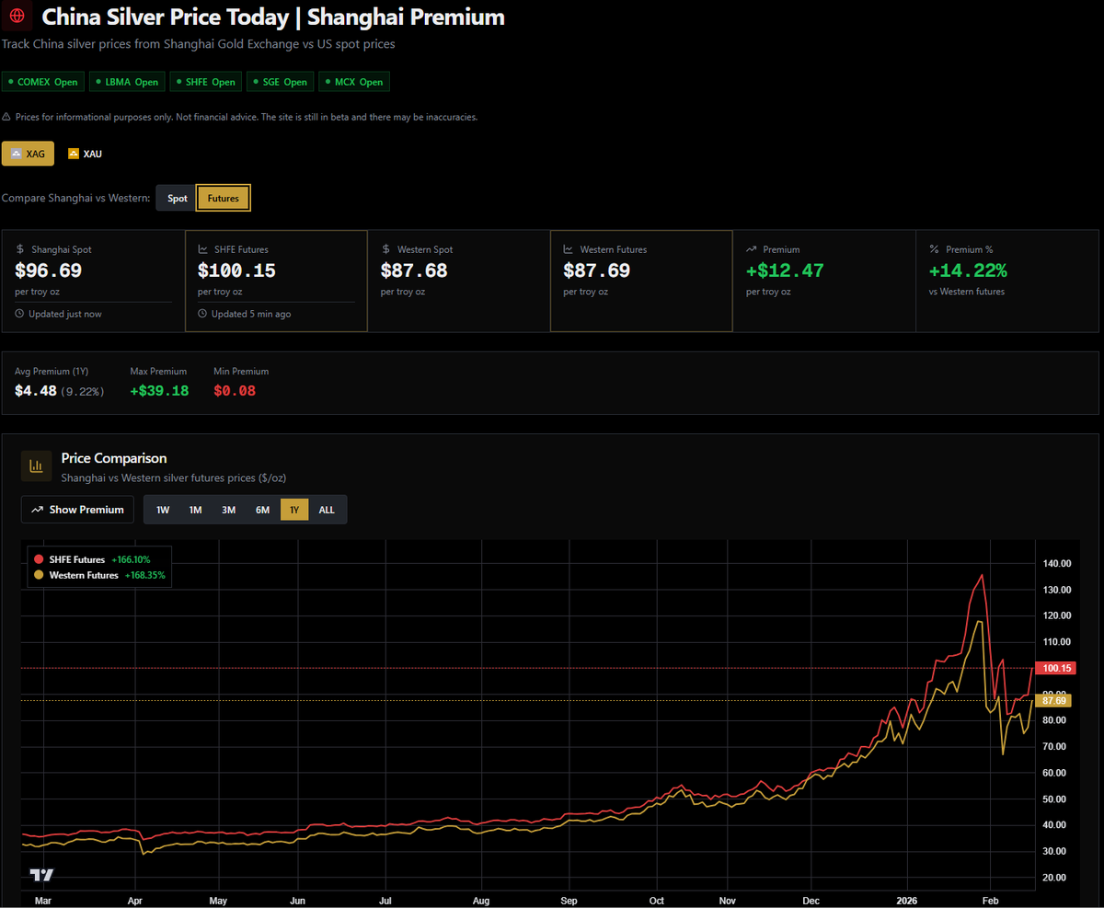
Task: Click the SHFE Futures +166.10% legend entry
Action: tap(92, 559)
